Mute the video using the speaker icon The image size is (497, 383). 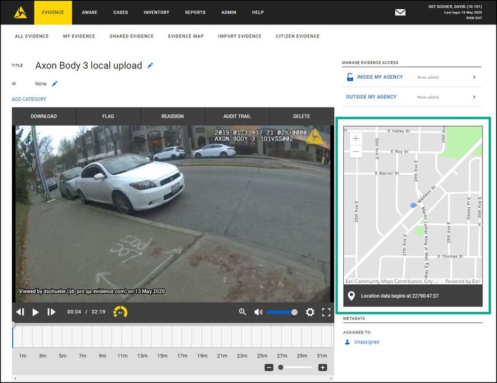258,312
